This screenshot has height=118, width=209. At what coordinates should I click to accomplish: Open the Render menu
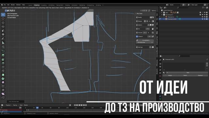[x=13, y=5]
